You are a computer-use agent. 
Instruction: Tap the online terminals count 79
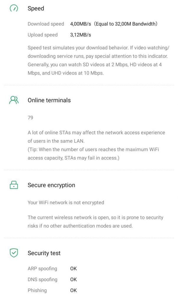[30, 118]
